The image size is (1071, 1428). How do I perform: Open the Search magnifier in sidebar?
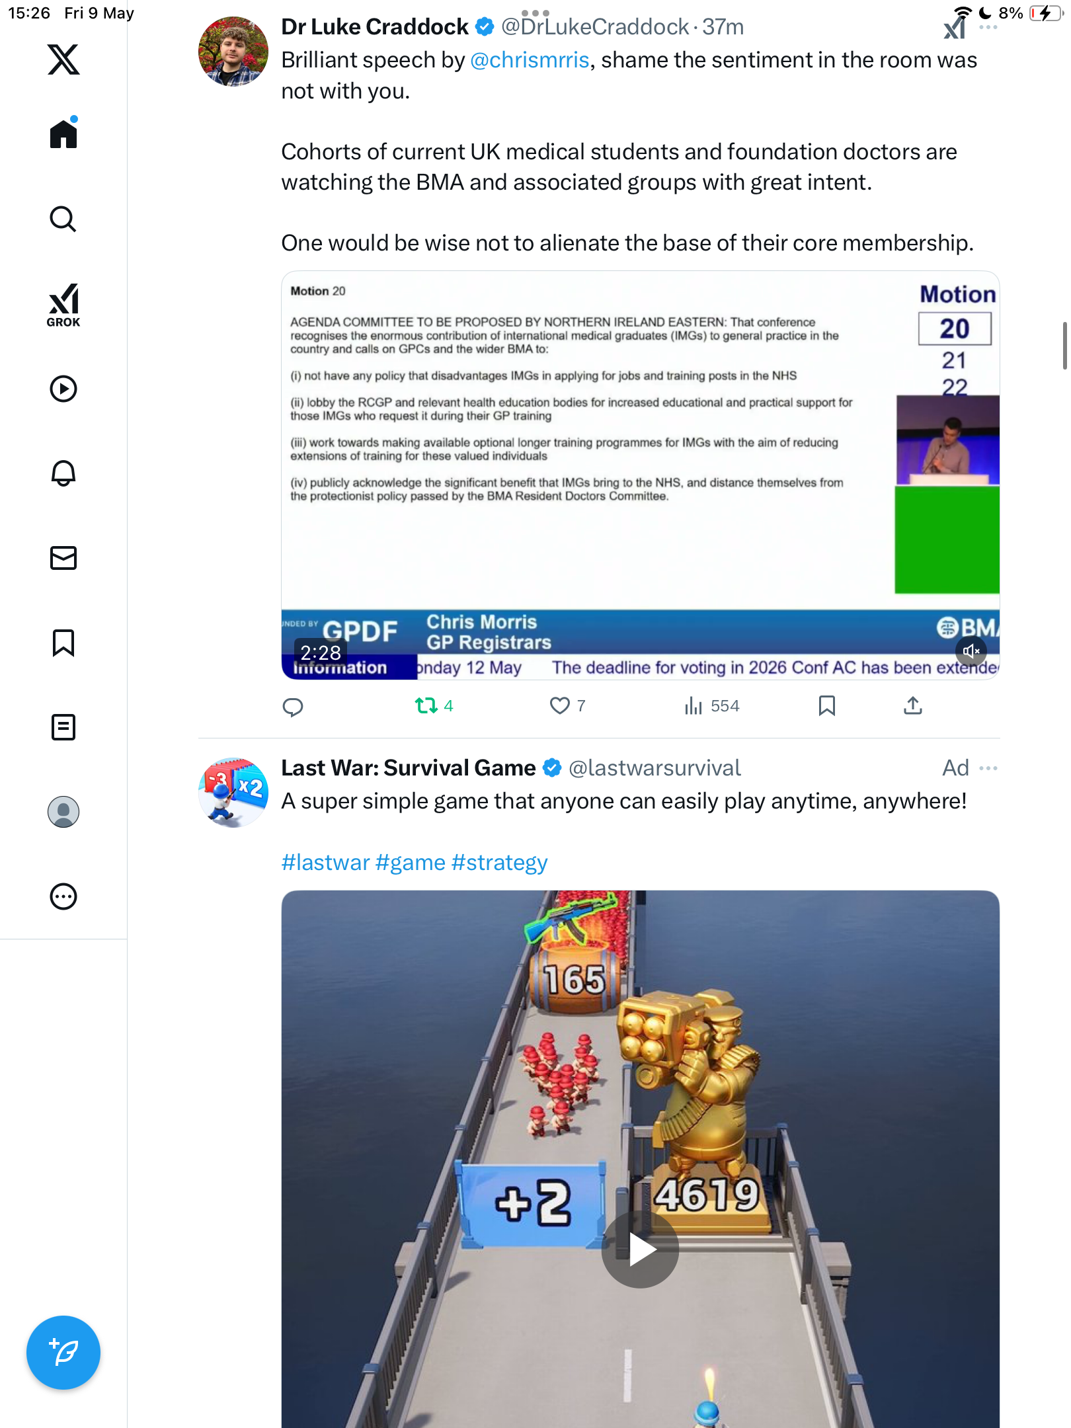tap(63, 219)
